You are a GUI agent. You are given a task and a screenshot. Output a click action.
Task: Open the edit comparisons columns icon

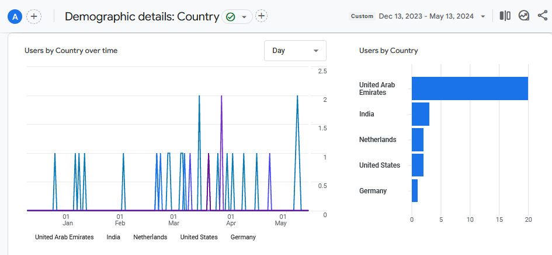(x=505, y=16)
